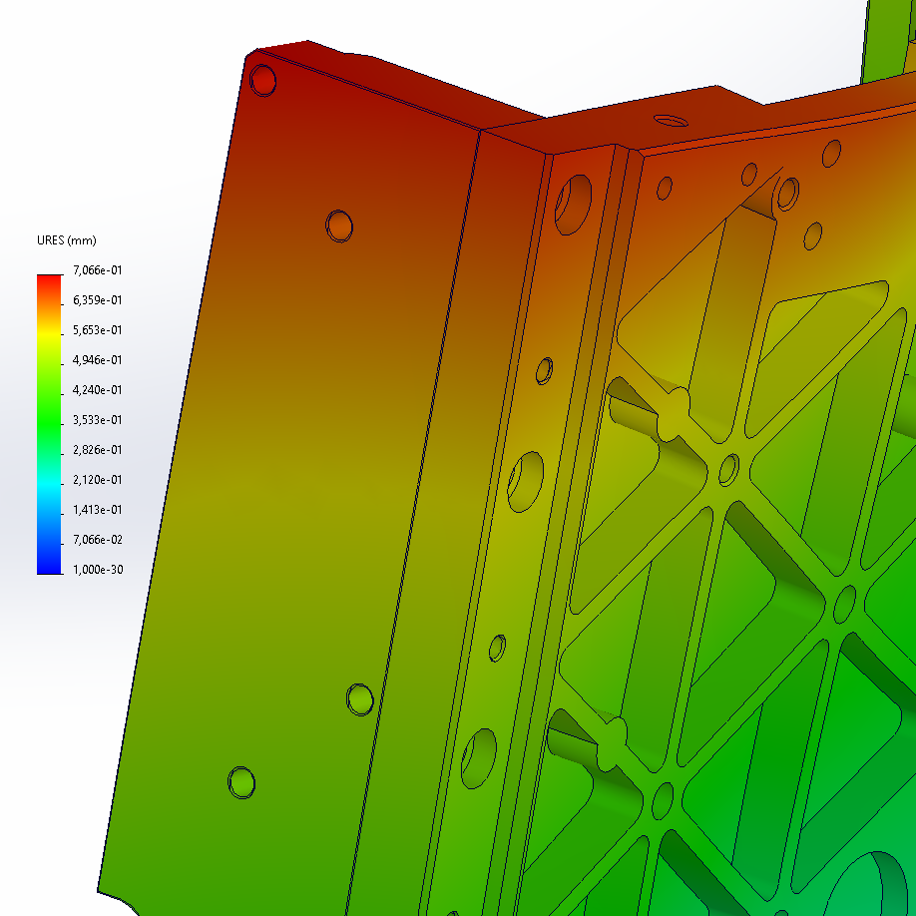This screenshot has width=916, height=916.
Task: Select the maximum value 7,066e-01 in legend
Action: pos(97,270)
